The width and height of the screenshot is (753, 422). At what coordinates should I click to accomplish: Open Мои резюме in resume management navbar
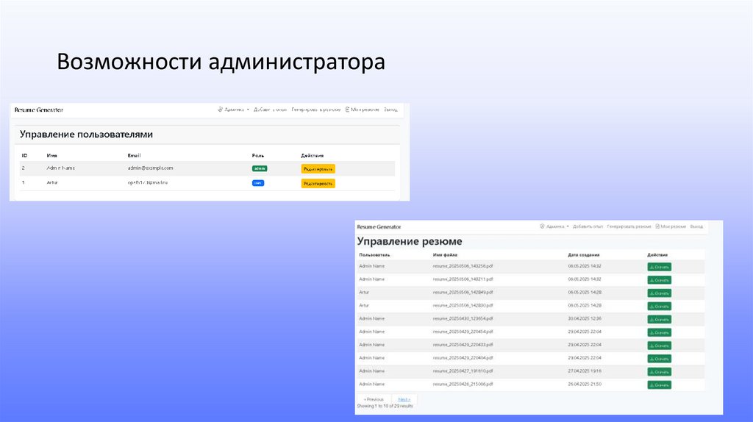tap(671, 226)
